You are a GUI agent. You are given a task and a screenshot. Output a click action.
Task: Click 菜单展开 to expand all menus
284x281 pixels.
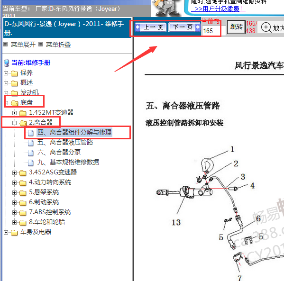(23, 45)
